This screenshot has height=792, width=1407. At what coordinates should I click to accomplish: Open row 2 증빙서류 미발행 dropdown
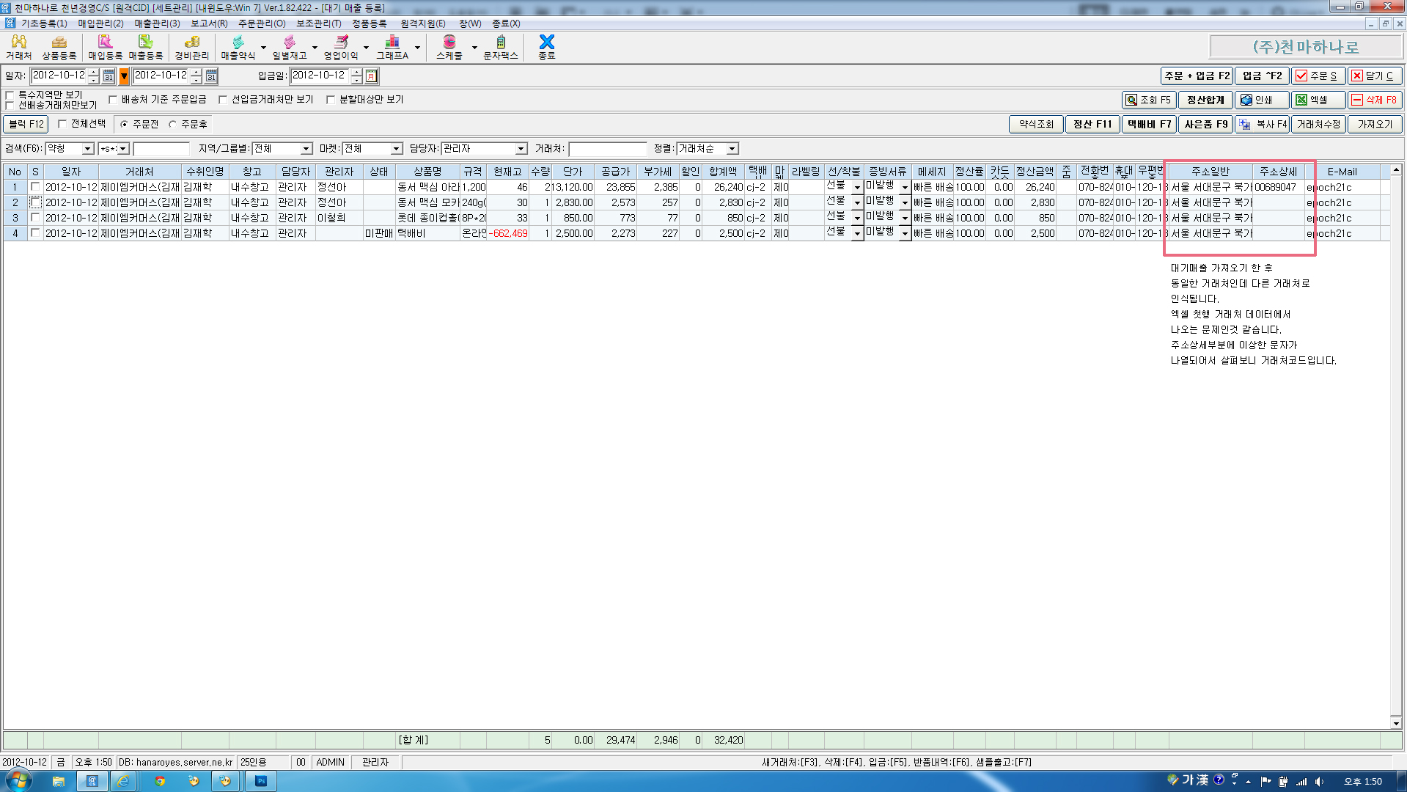(905, 203)
